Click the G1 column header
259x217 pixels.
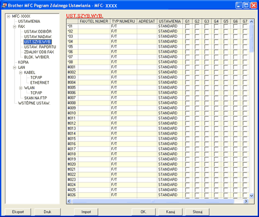click(x=188, y=21)
